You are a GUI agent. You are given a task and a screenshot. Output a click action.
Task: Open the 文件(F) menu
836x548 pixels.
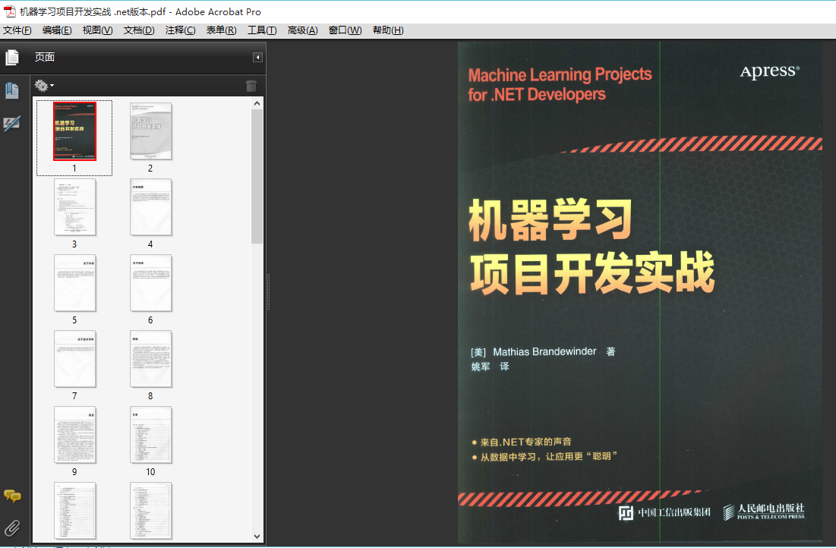click(x=17, y=30)
